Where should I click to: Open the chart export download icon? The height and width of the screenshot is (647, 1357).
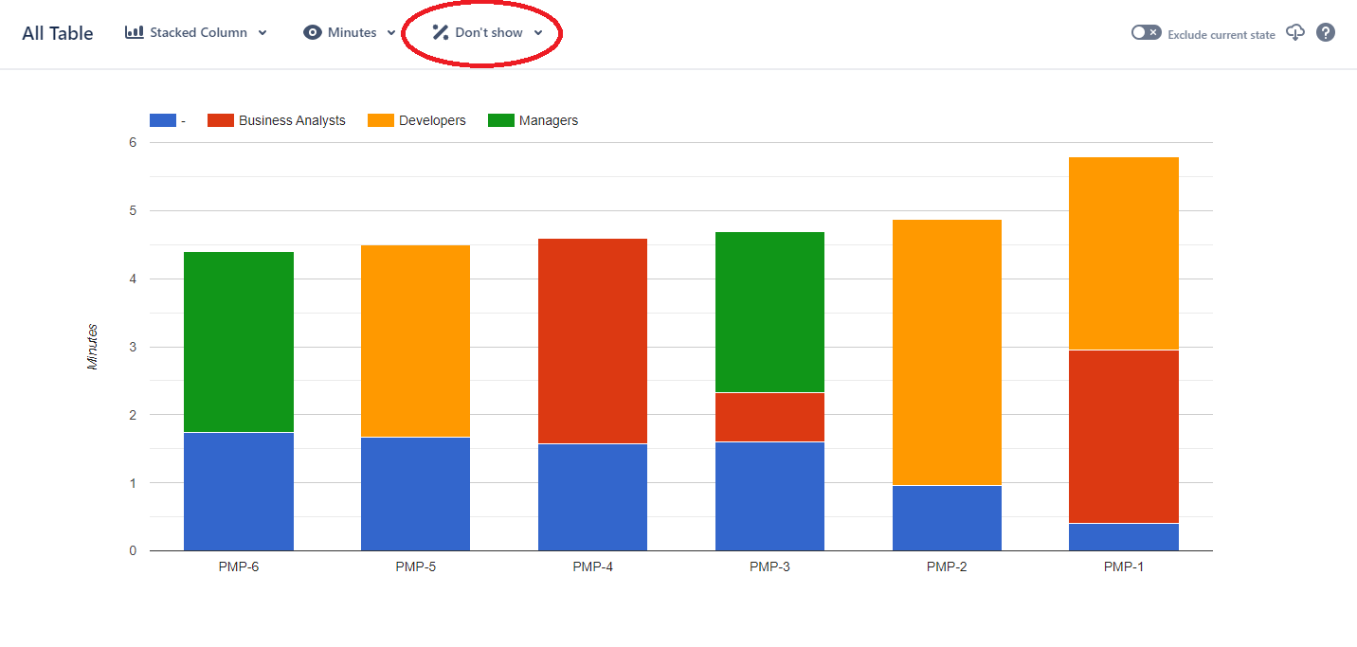[1295, 32]
